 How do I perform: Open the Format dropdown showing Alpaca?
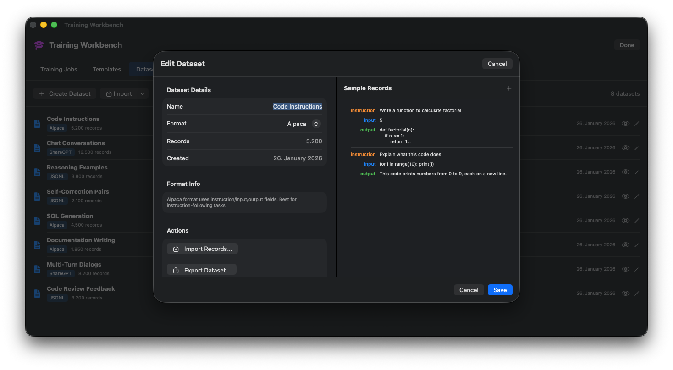(x=315, y=124)
